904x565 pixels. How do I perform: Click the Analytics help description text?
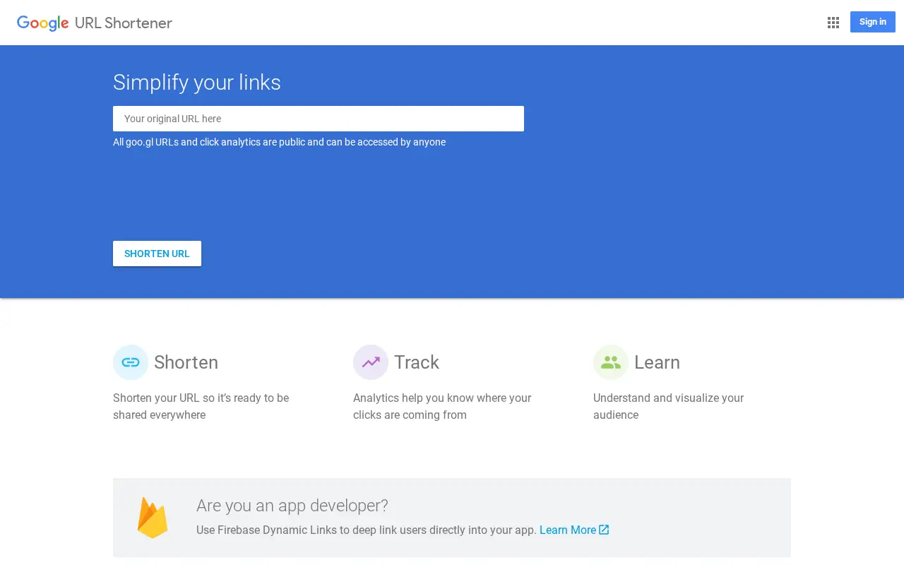coord(442,406)
